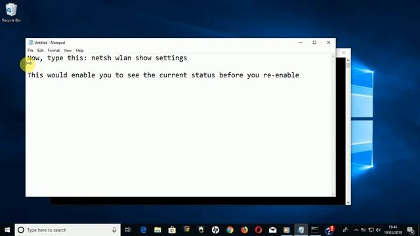Click the word 'netsh' in the text

101,58
